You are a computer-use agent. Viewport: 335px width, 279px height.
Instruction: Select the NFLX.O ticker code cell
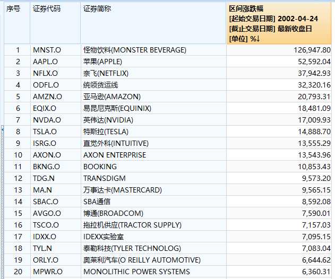(x=55, y=73)
